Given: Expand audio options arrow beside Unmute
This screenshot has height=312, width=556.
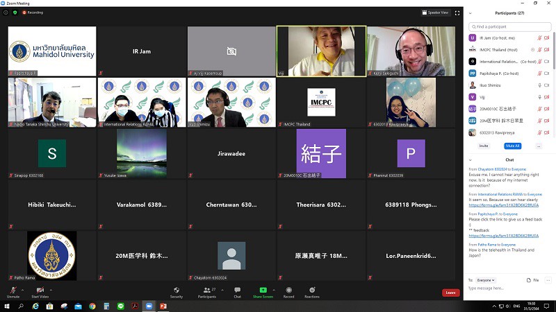Looking at the screenshot, I should click(x=24, y=290).
